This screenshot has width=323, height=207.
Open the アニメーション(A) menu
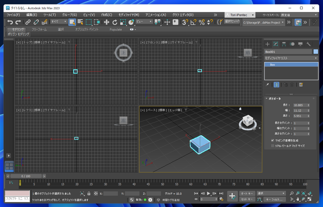click(156, 15)
